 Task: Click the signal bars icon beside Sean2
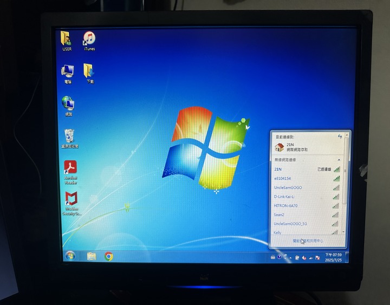(335, 215)
